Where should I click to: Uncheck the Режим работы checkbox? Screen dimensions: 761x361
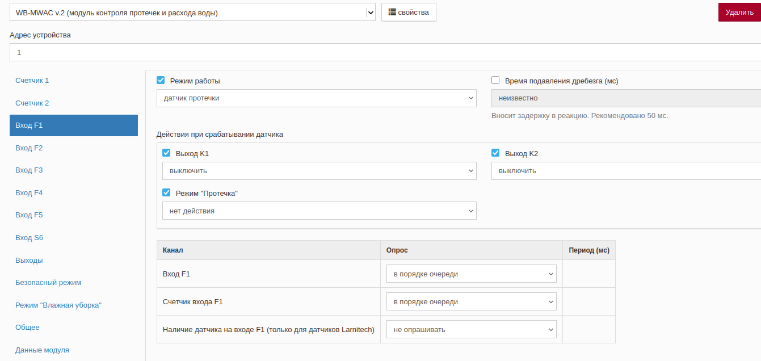[x=161, y=81]
